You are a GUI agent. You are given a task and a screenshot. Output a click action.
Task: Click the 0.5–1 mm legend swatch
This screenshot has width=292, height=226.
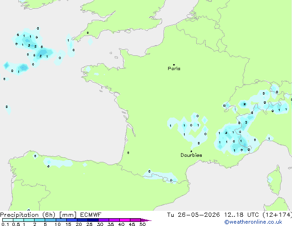point(18,220)
